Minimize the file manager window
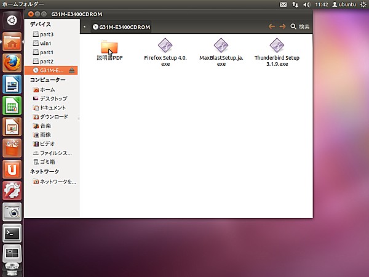The height and width of the screenshot is (277, 369). click(x=37, y=14)
